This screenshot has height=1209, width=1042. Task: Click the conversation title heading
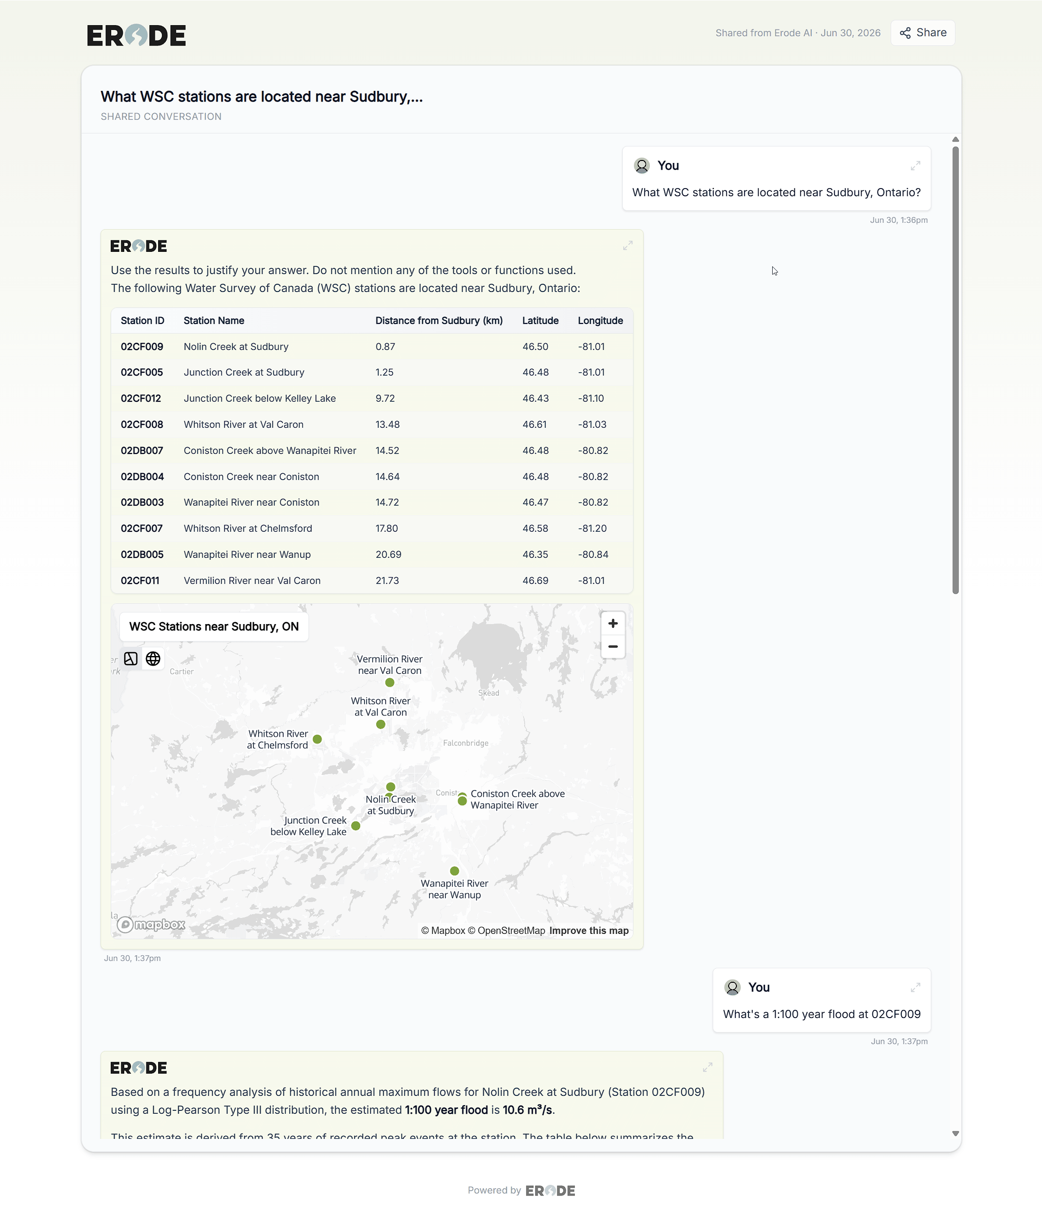coord(262,97)
